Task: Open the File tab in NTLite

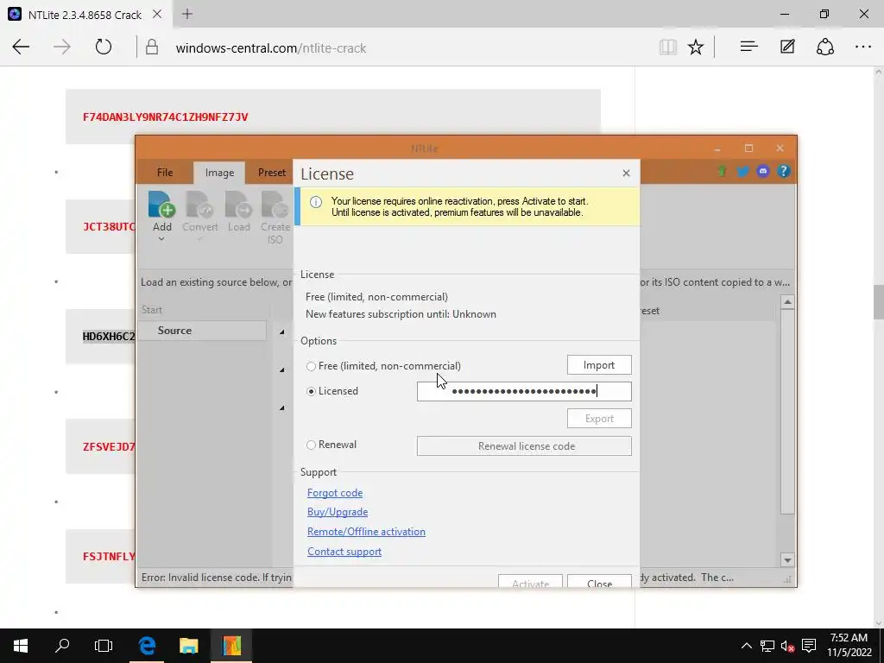Action: [165, 173]
